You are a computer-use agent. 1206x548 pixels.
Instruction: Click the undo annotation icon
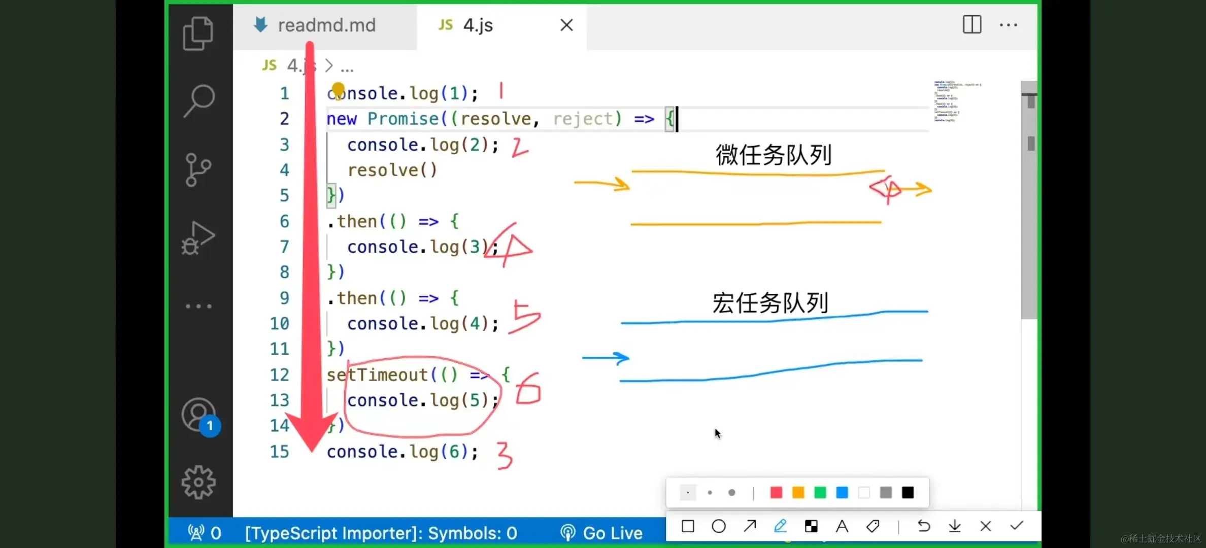pyautogui.click(x=924, y=526)
